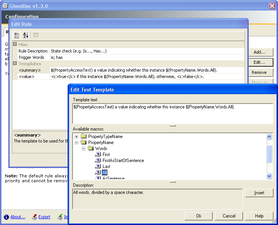Click the PropertyName open folder icon
This screenshot has height=225, width=278.
click(83, 142)
